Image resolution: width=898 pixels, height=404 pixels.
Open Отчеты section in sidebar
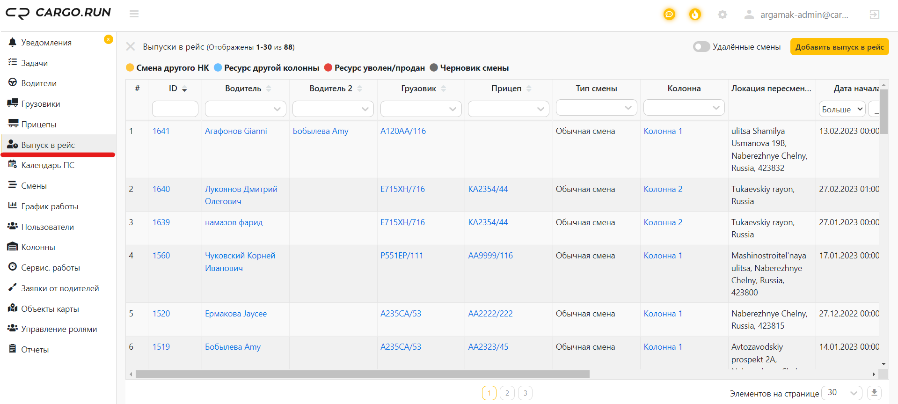(35, 350)
